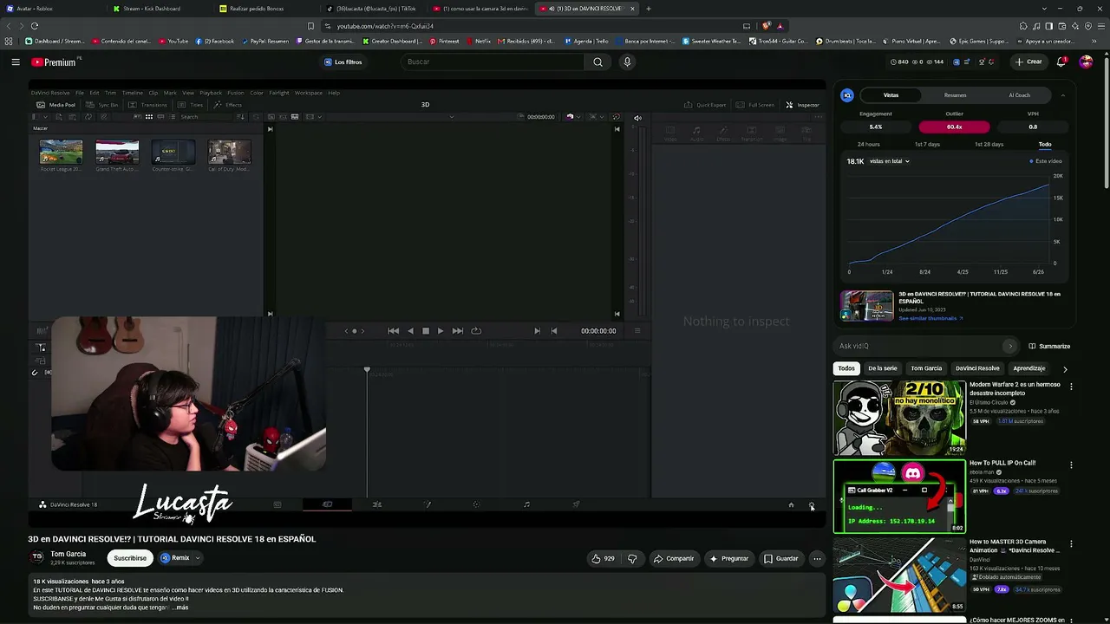
Task: Play reverse in the DaVinci viewer
Action: click(410, 330)
